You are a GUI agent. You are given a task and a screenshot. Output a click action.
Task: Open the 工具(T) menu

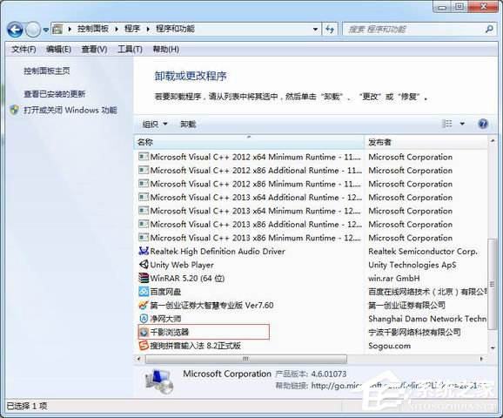[130, 49]
